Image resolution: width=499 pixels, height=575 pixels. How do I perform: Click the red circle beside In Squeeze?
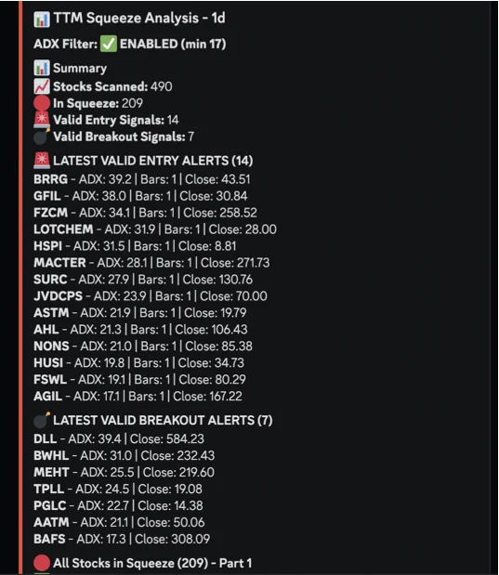(42, 103)
